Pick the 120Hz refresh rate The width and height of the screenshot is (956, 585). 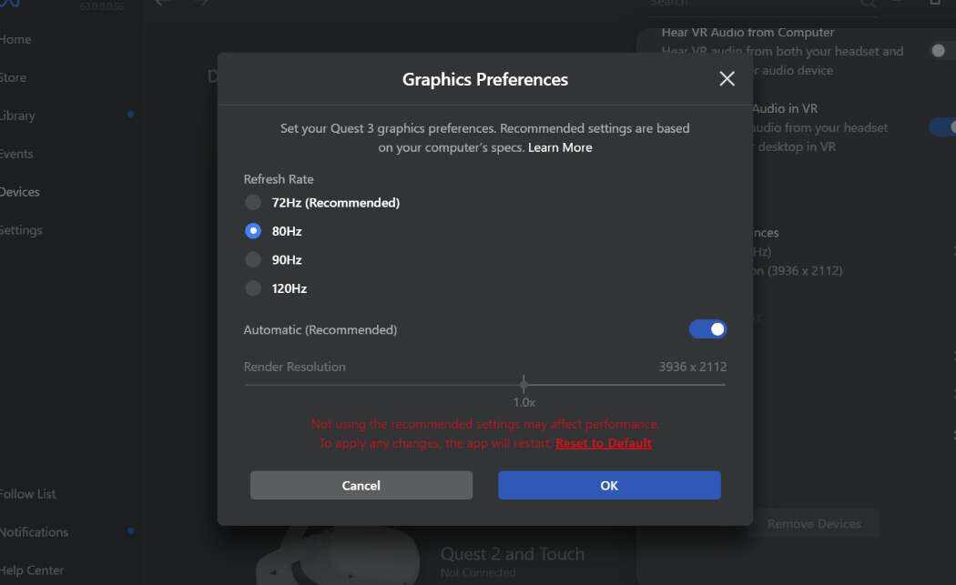tap(253, 288)
